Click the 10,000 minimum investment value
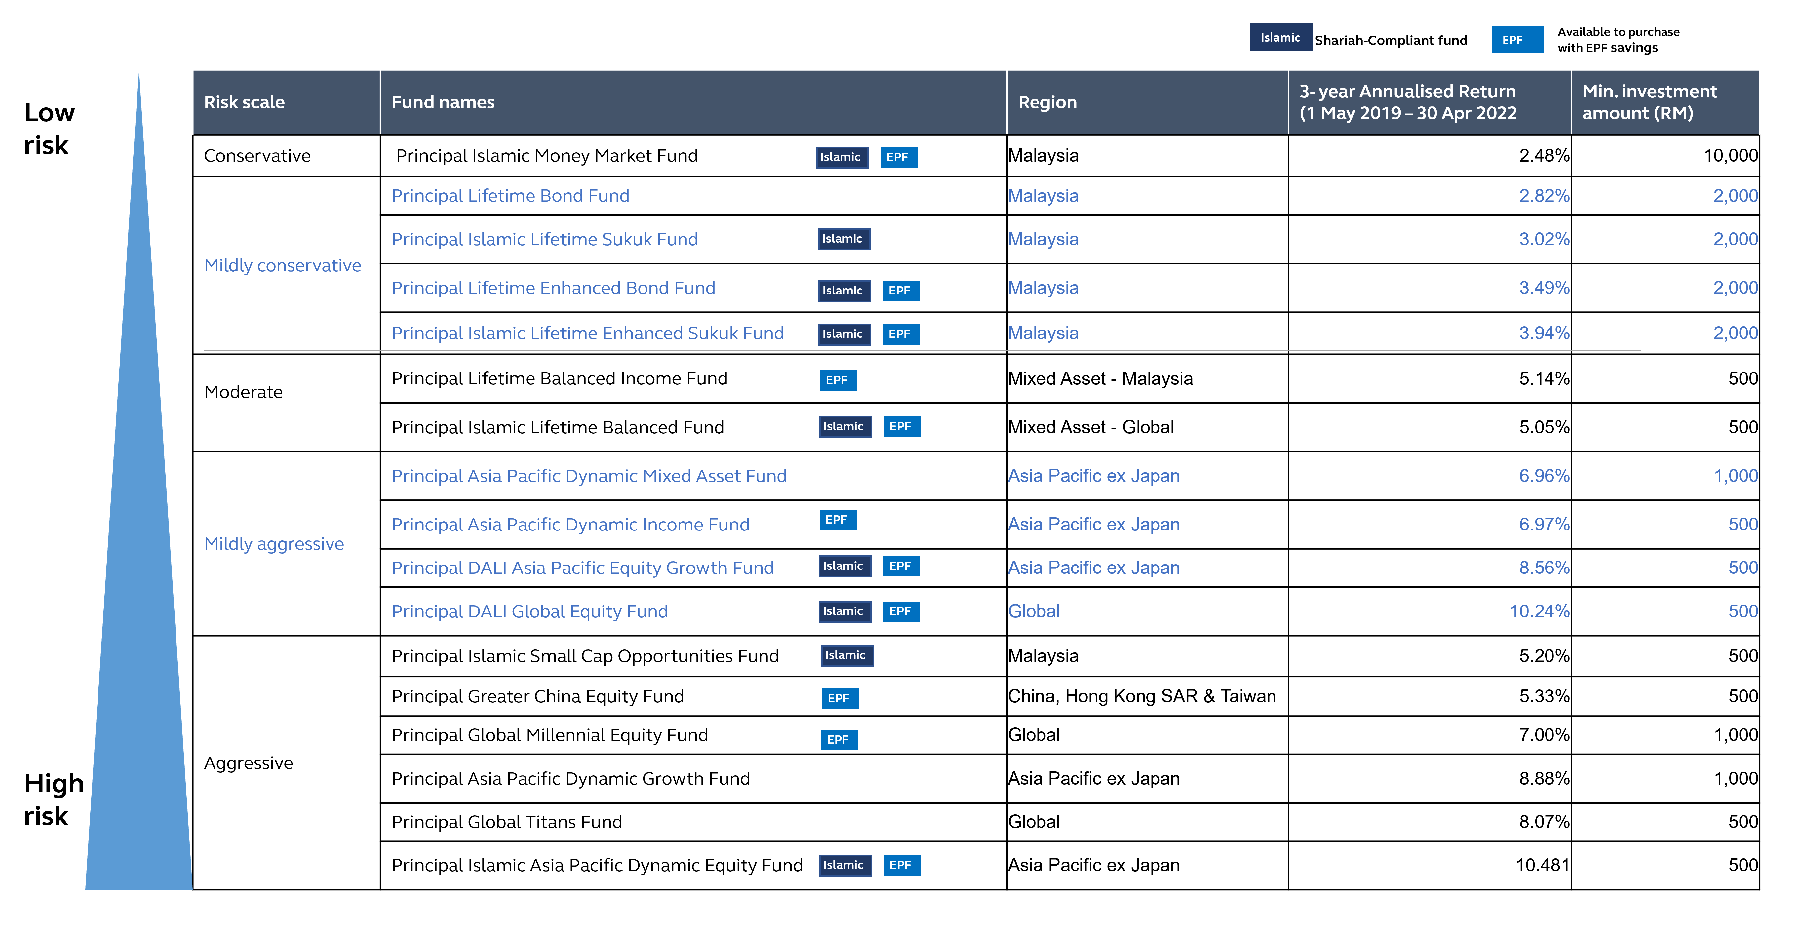 1730,156
